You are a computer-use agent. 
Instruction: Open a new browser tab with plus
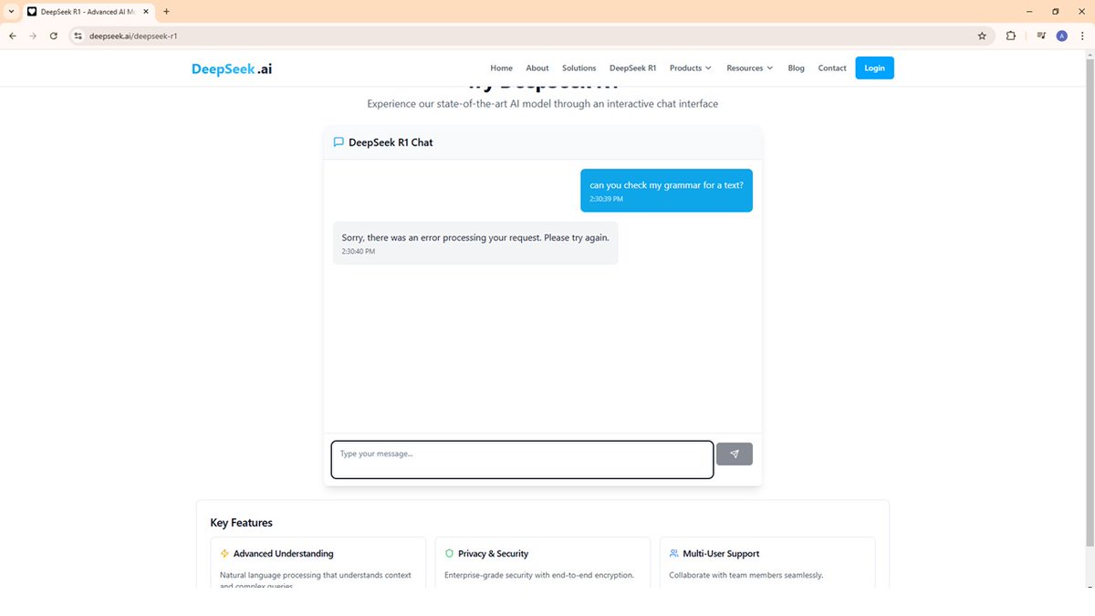[166, 12]
